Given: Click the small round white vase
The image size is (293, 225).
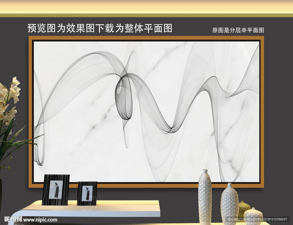Looking at the screenshot, I should tap(253, 217).
